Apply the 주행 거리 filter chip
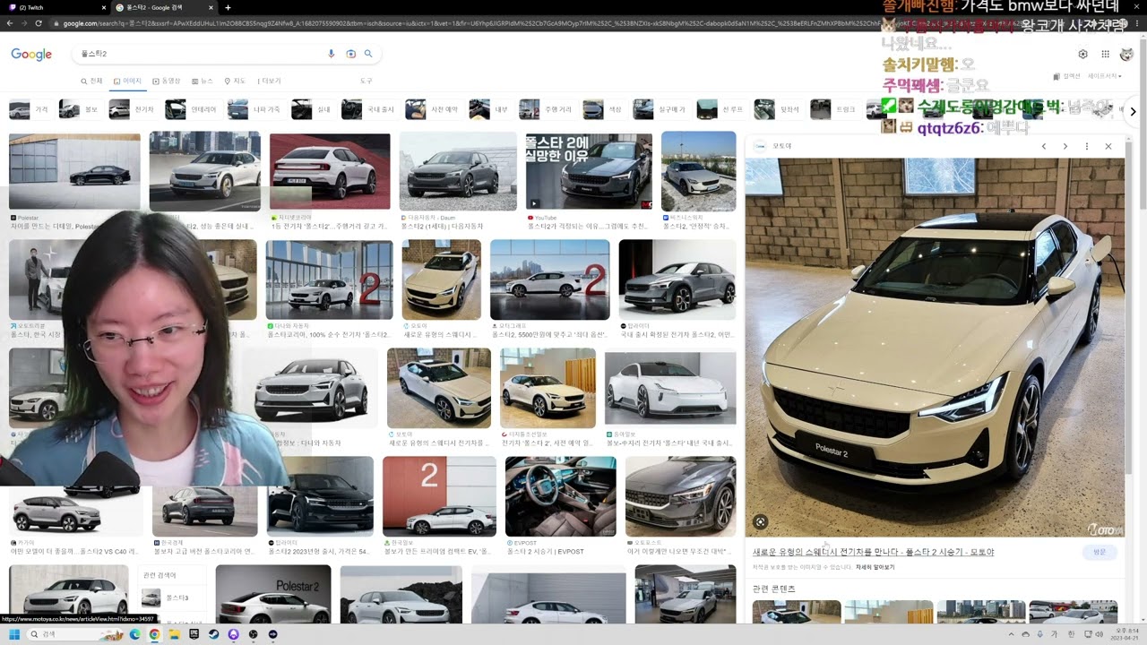This screenshot has width=1147, height=645. (546, 109)
